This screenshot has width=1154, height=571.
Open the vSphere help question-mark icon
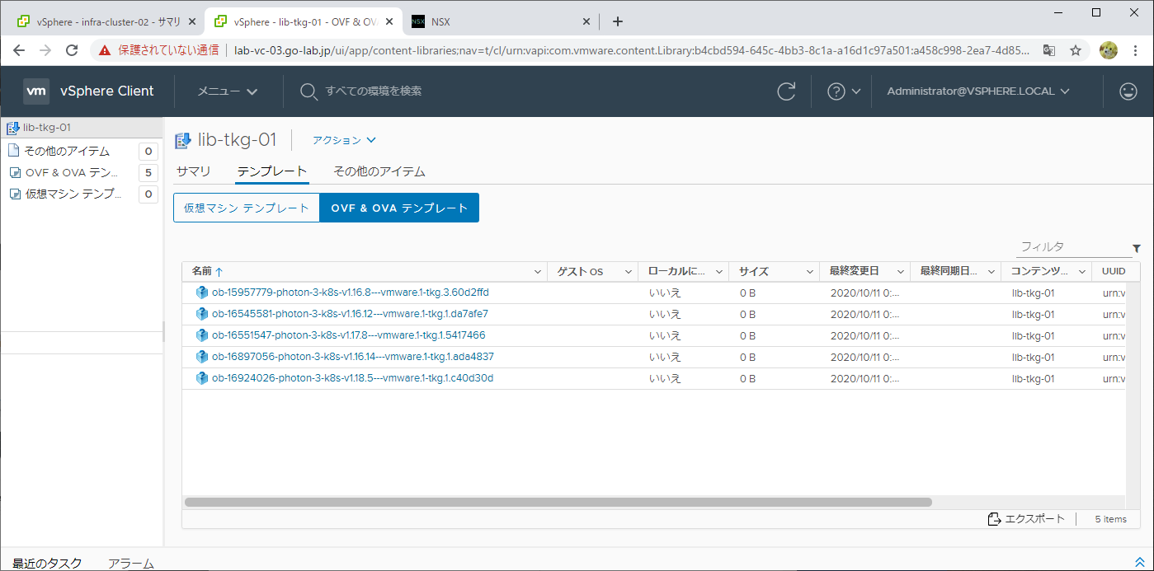pyautogui.click(x=836, y=91)
